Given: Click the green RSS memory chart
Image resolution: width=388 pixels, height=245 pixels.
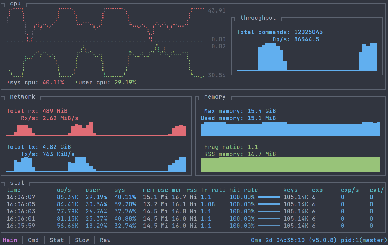Looking at the screenshot, I should click(291, 165).
